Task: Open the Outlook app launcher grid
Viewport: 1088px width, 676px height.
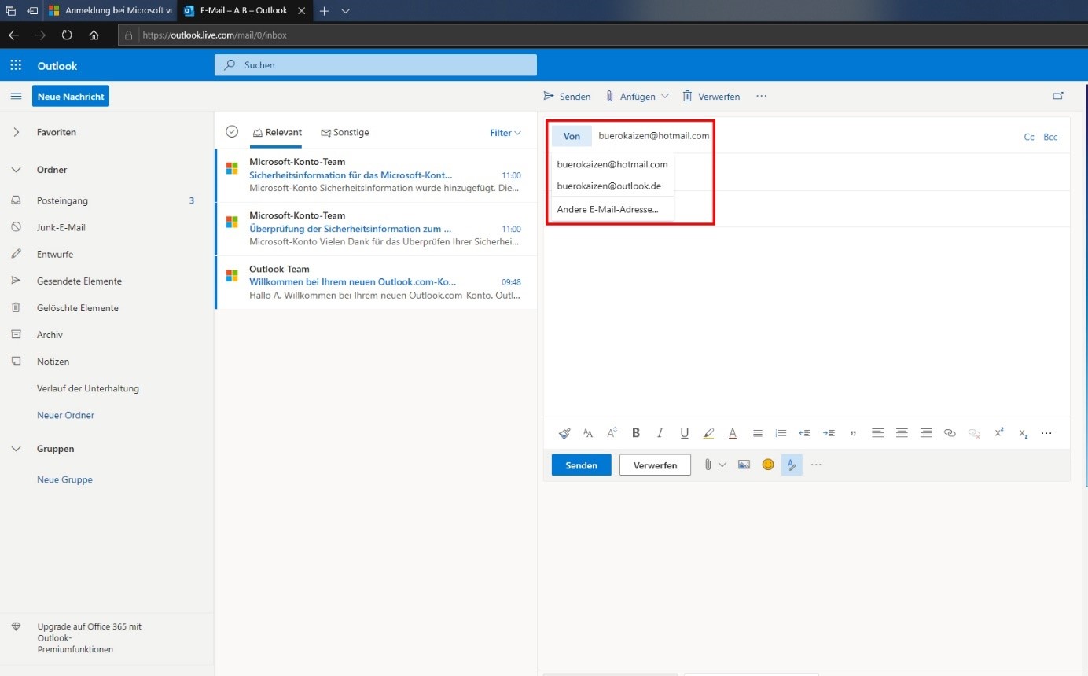Action: coord(16,65)
